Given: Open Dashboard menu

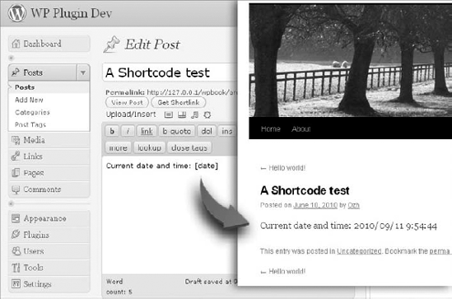Looking at the screenshot, I should pos(49,44).
